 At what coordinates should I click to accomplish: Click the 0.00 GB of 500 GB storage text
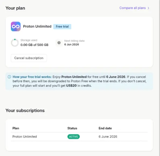pos(34,45)
